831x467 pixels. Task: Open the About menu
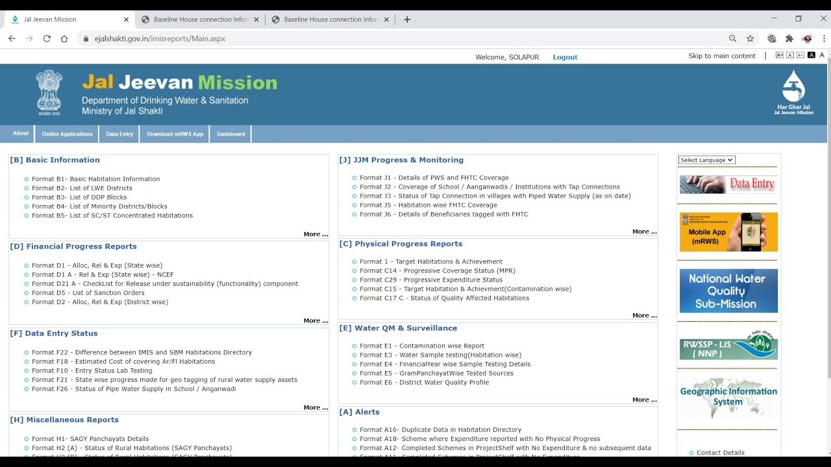pos(21,134)
